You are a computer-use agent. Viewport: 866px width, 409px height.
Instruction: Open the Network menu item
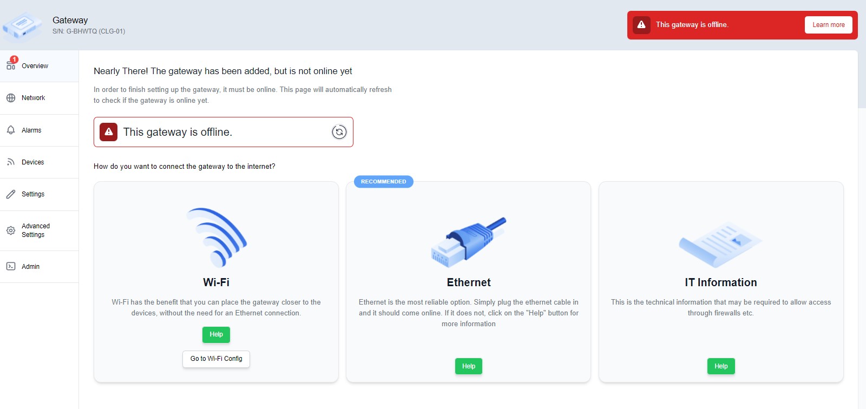[39, 98]
